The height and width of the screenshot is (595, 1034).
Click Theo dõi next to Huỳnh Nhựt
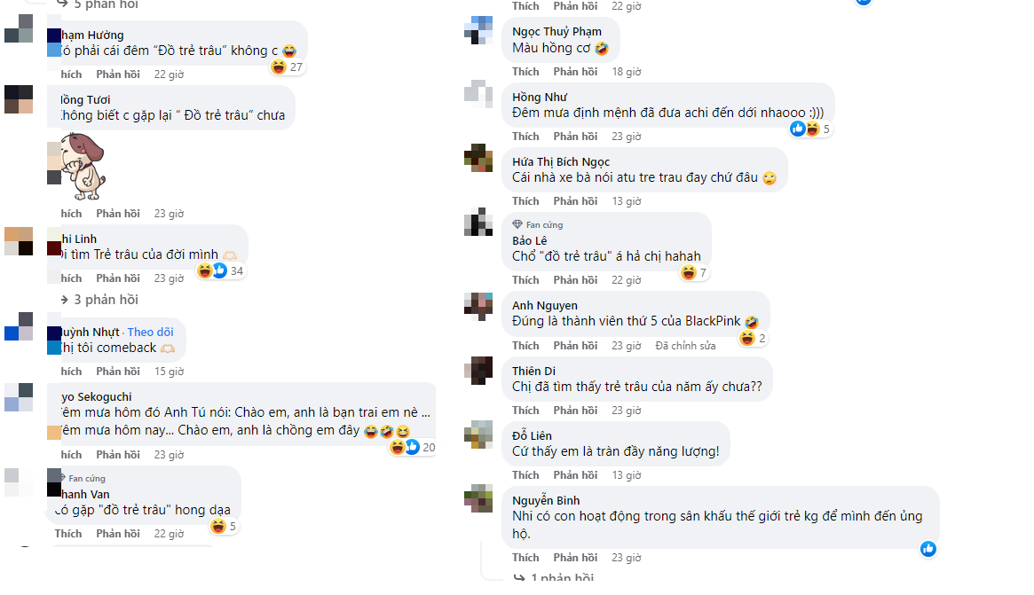[x=150, y=331]
